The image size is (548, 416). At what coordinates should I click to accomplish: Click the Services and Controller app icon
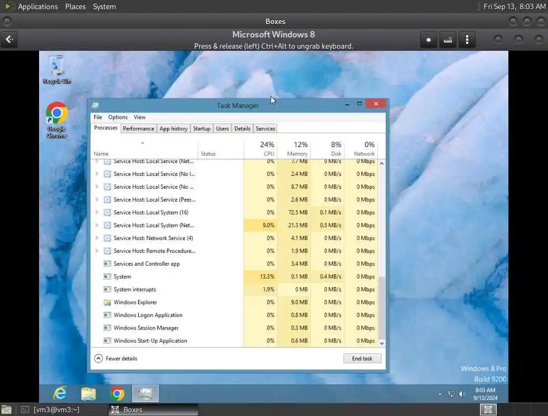(107, 264)
